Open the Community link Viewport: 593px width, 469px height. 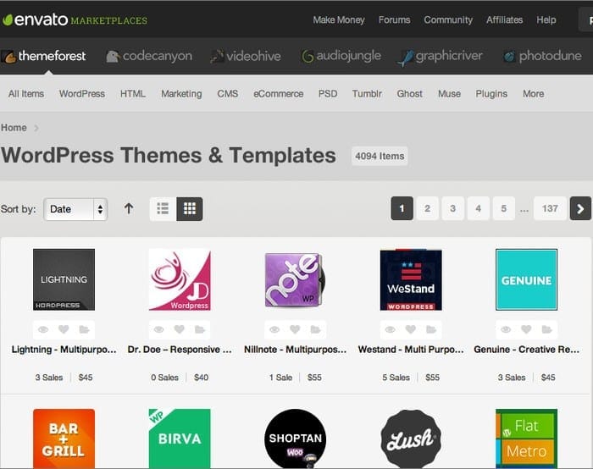pos(448,20)
